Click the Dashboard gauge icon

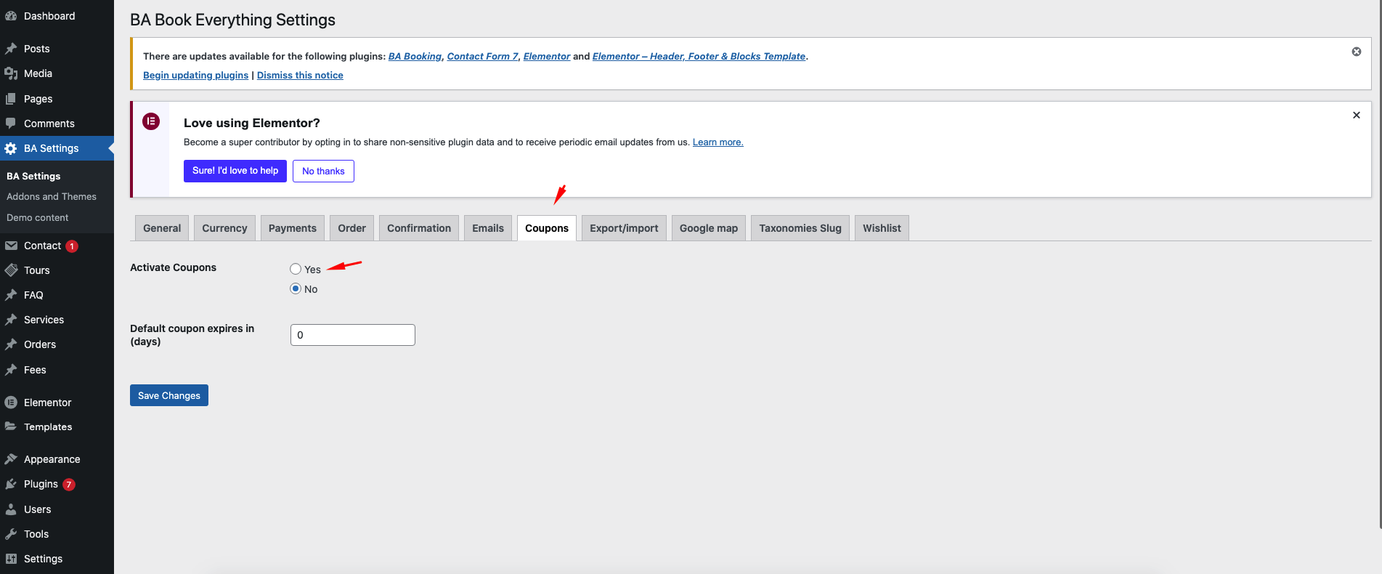pos(11,16)
